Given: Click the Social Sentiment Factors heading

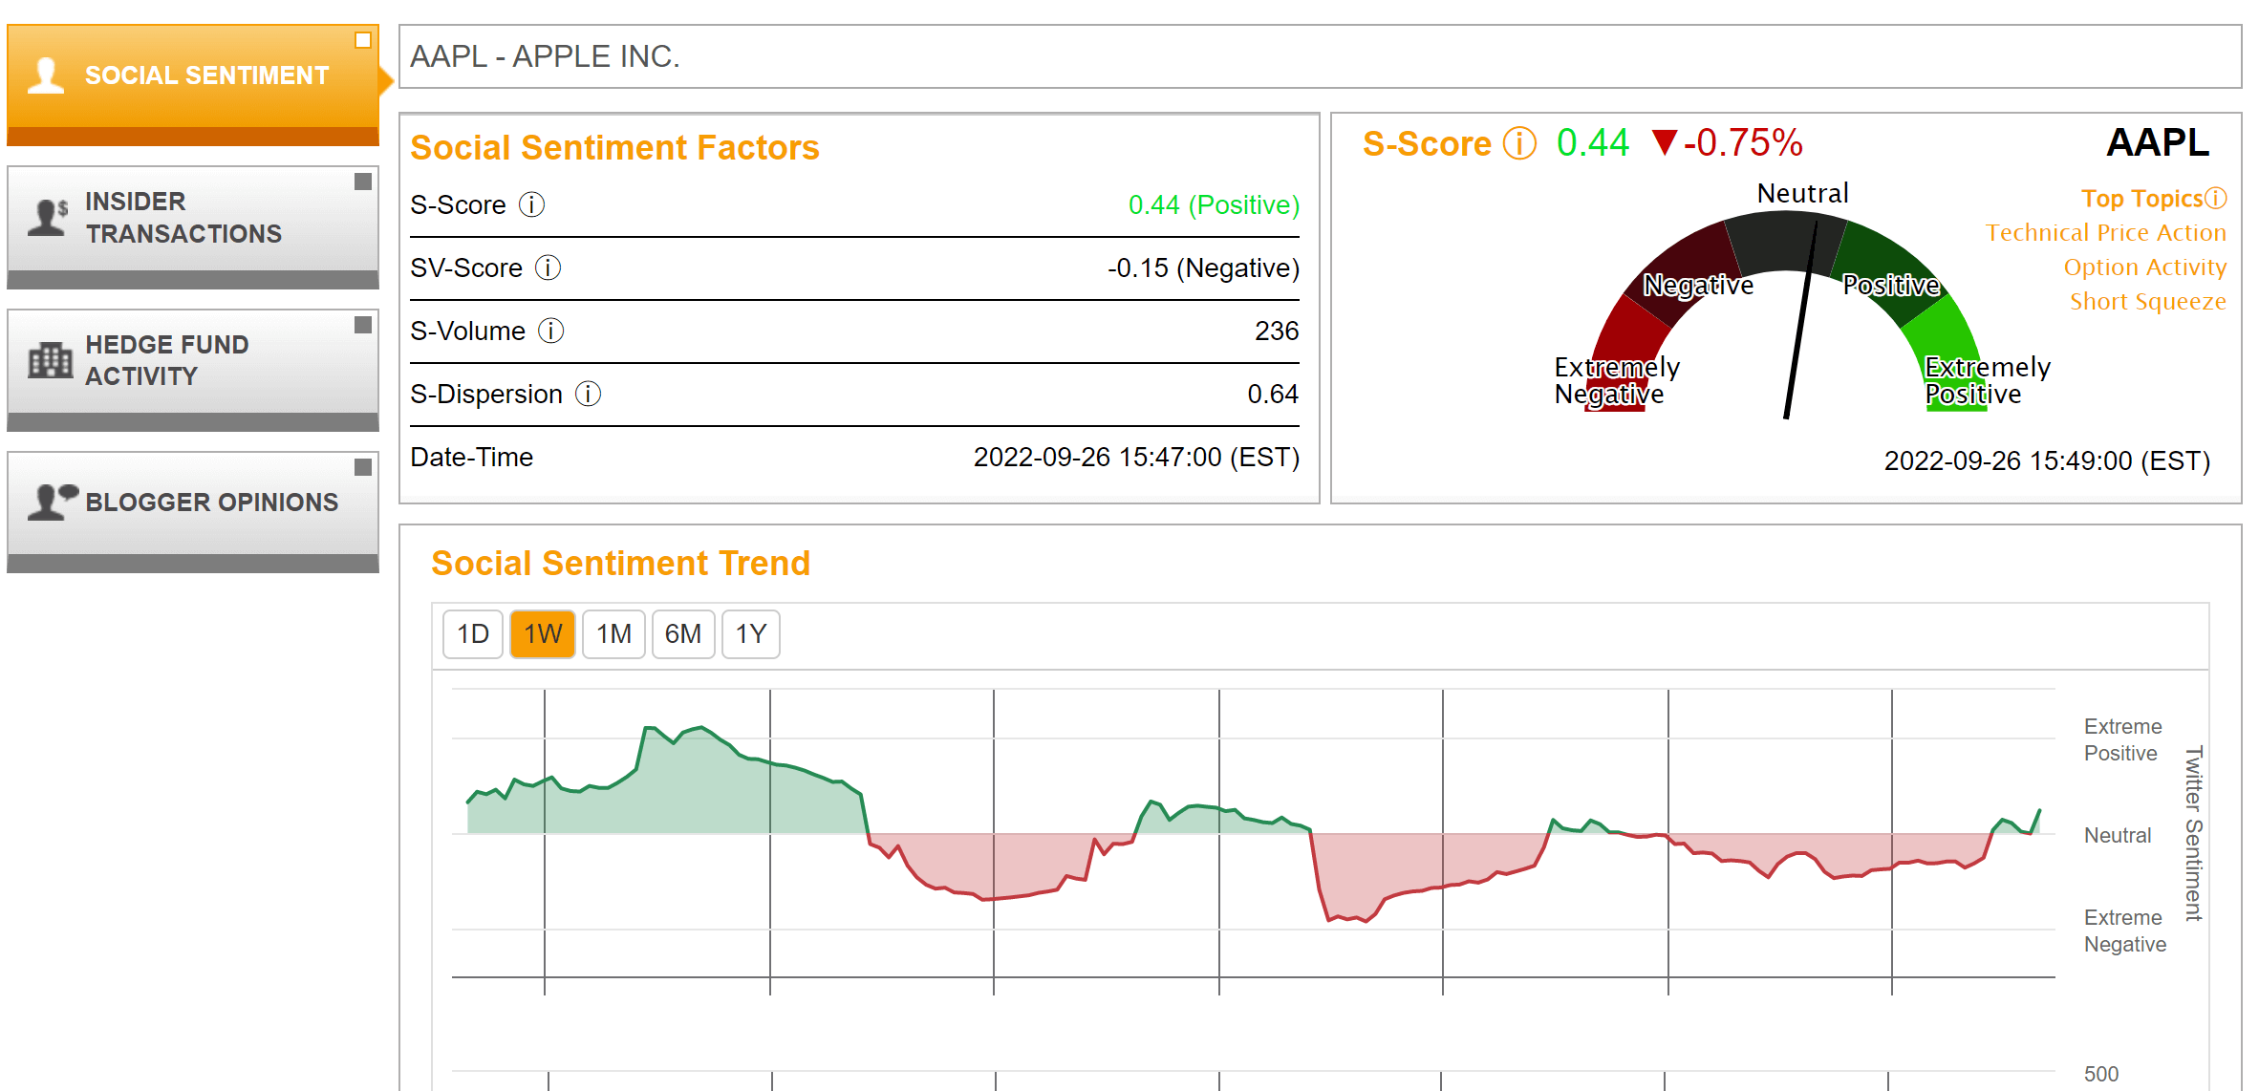Looking at the screenshot, I should click(x=614, y=148).
